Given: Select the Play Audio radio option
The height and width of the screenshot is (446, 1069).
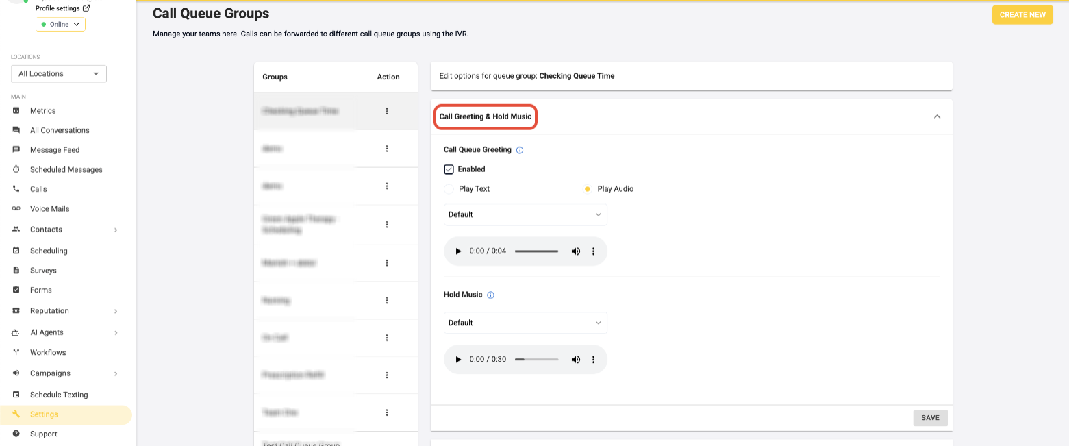Looking at the screenshot, I should pos(588,189).
